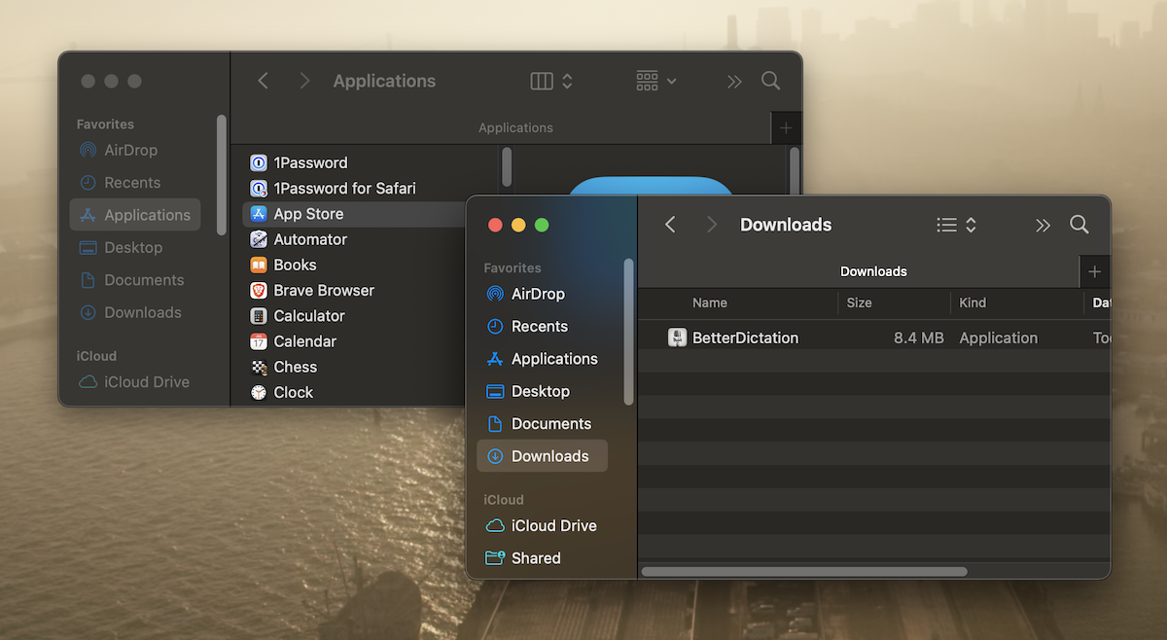
Task: Expand more toolbar items in Downloads window
Action: pyautogui.click(x=1043, y=226)
